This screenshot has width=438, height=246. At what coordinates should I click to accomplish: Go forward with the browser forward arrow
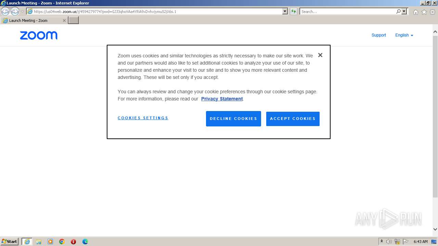(15, 12)
